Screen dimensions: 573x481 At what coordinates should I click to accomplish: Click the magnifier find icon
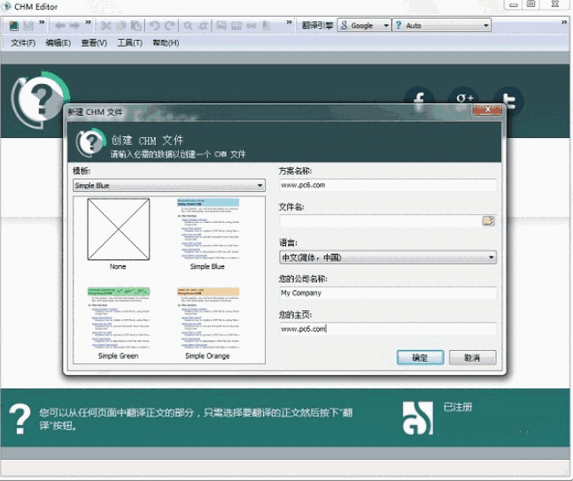coord(189,26)
